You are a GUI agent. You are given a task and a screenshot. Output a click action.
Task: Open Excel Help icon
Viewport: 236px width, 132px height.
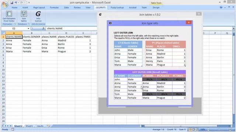click(221, 7)
